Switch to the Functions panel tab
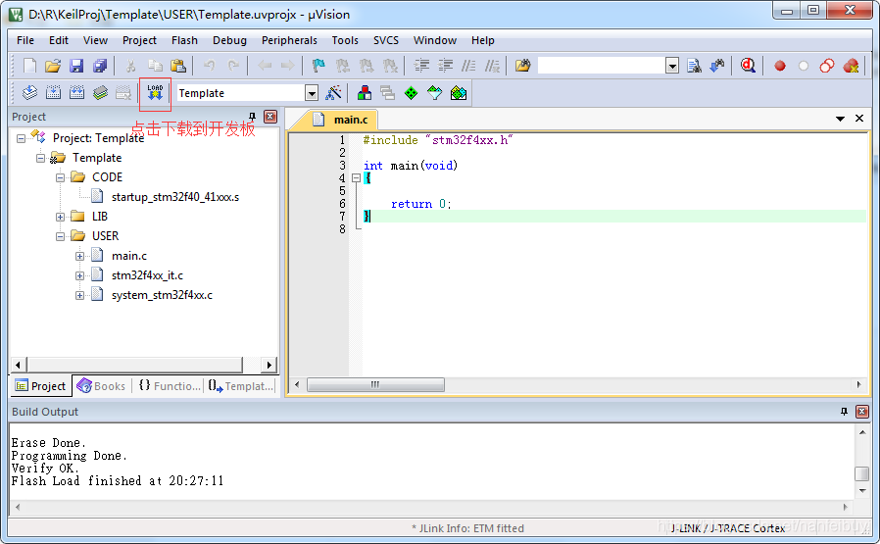Image resolution: width=880 pixels, height=544 pixels. click(169, 386)
